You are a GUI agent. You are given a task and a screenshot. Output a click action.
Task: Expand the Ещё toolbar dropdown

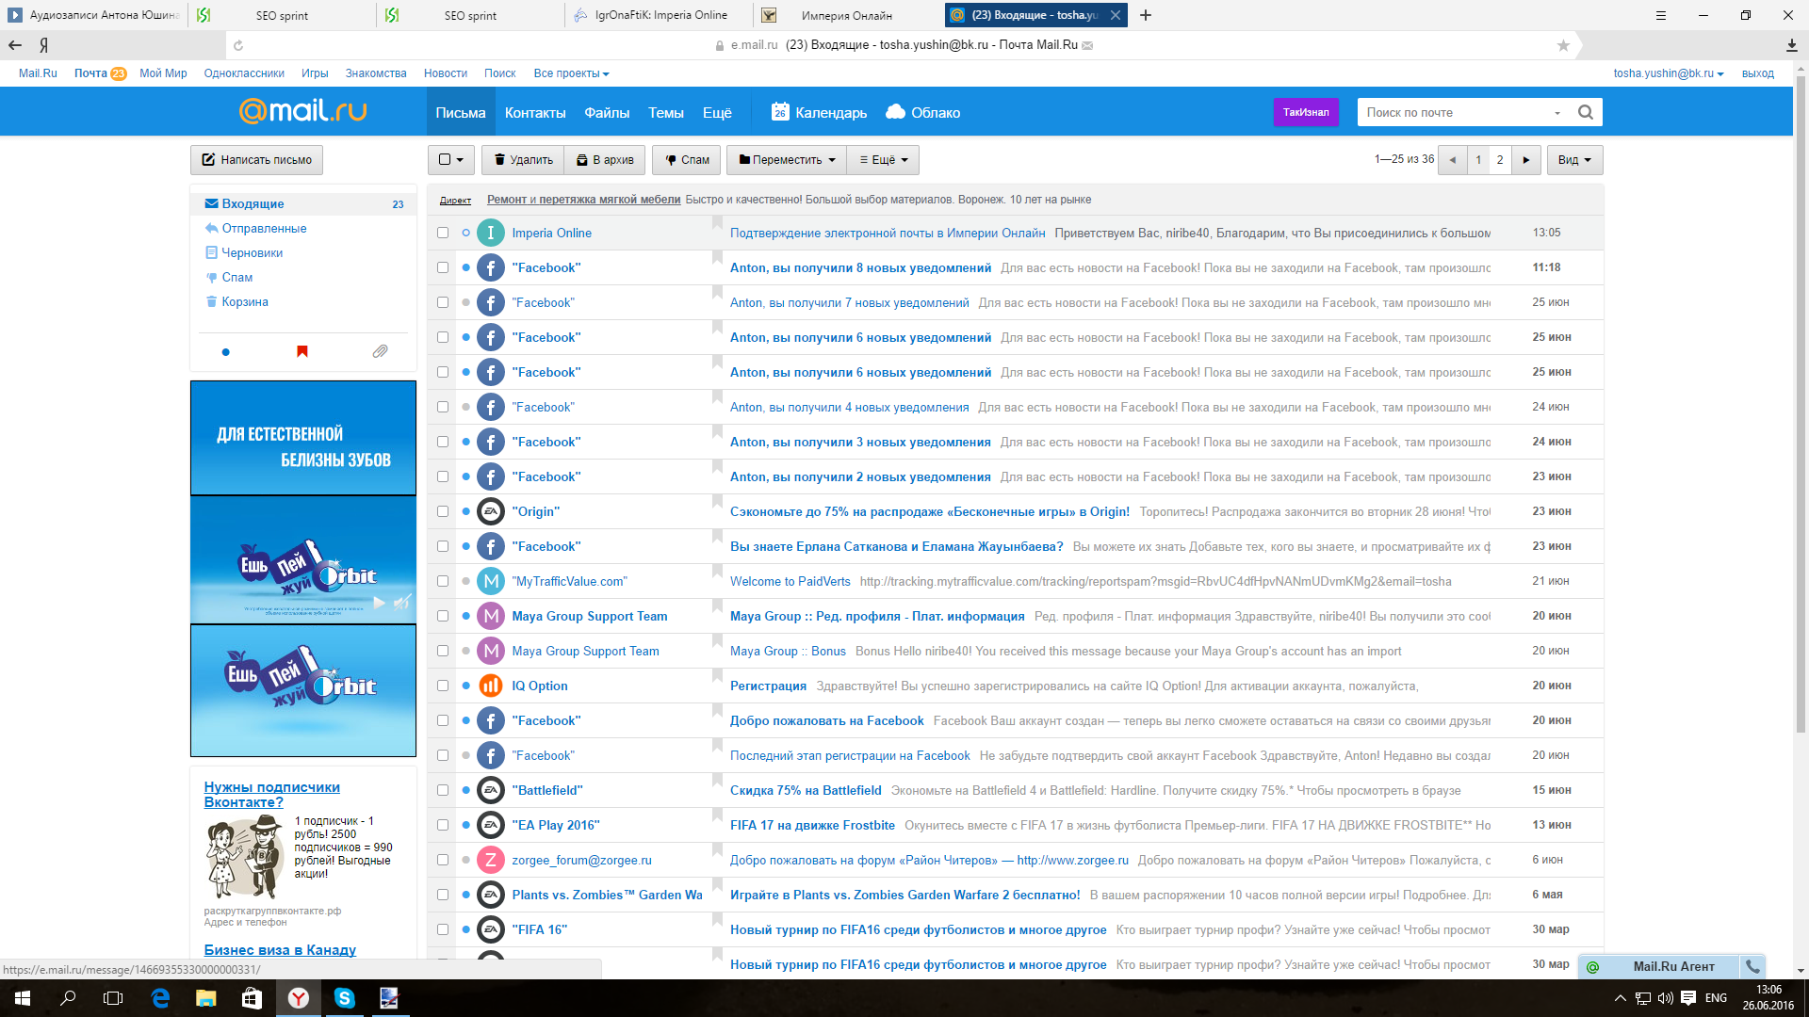tap(883, 160)
